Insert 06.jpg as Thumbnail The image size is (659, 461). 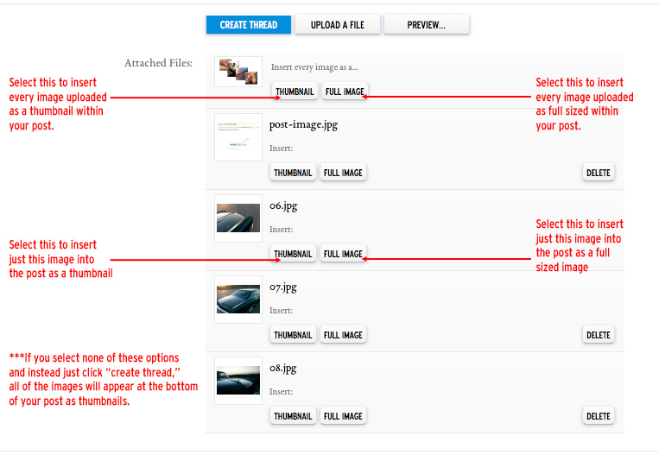[x=293, y=254]
